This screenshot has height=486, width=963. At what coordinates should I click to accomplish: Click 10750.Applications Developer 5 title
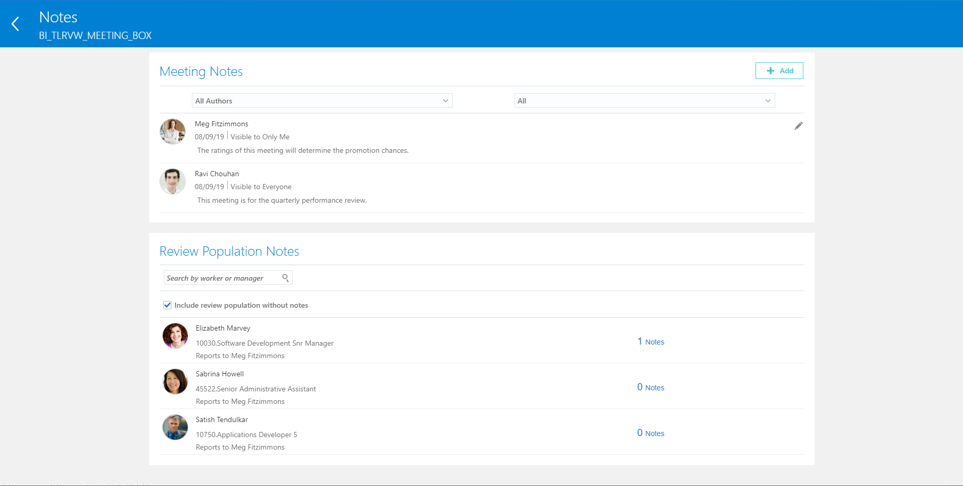pos(246,435)
